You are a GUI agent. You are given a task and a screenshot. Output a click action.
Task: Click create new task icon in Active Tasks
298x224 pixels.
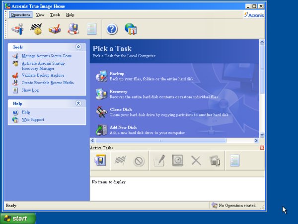tap(100, 160)
